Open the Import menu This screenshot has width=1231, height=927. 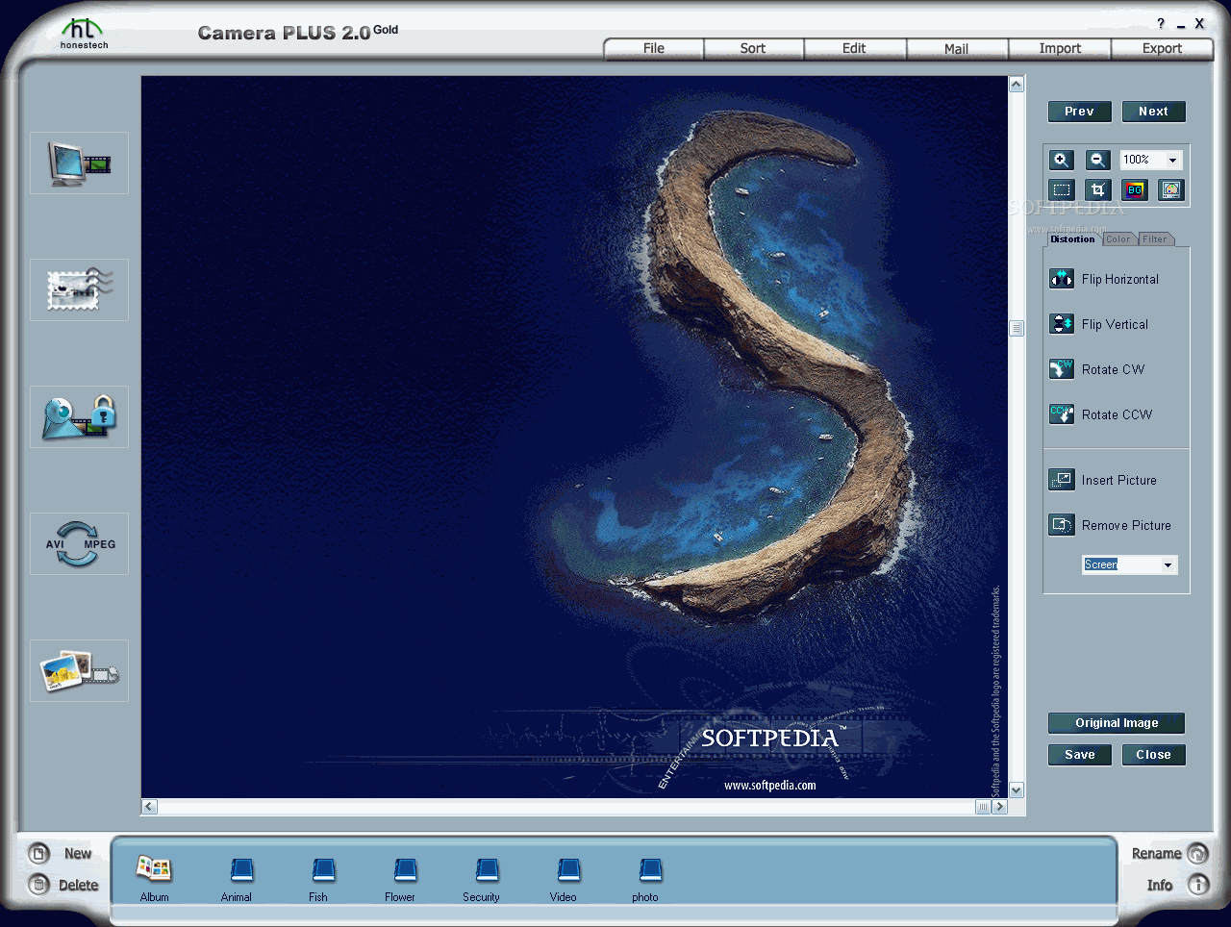pos(1060,49)
